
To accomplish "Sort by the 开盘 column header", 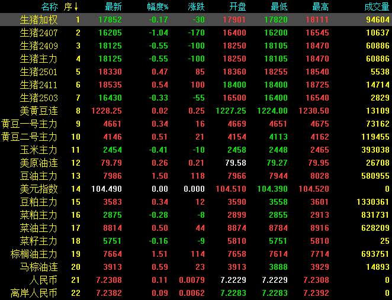I will (x=237, y=7).
